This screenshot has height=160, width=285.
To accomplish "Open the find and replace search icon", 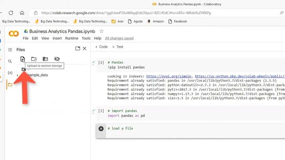I will coord(10,61).
